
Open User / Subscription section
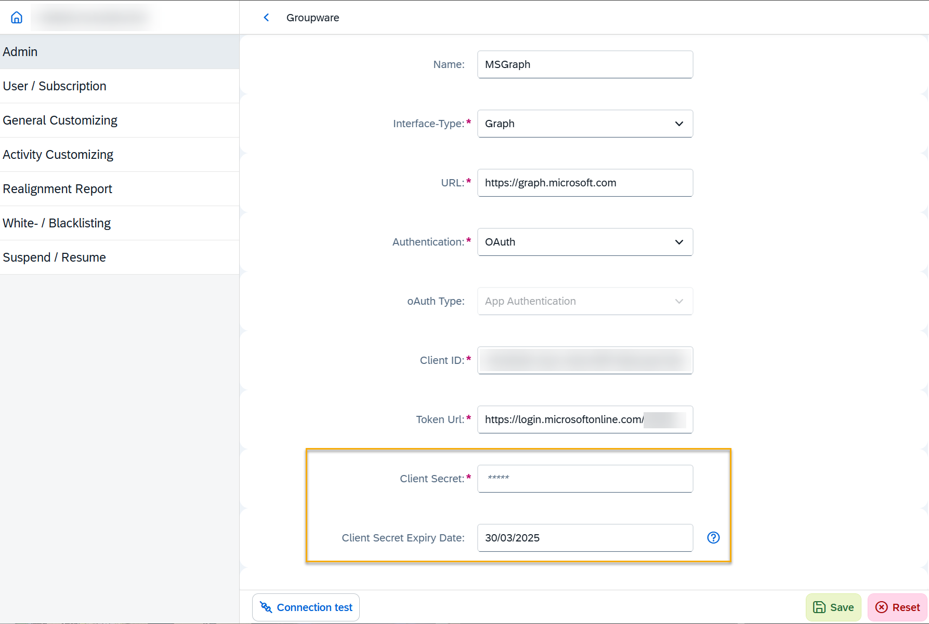tap(120, 86)
